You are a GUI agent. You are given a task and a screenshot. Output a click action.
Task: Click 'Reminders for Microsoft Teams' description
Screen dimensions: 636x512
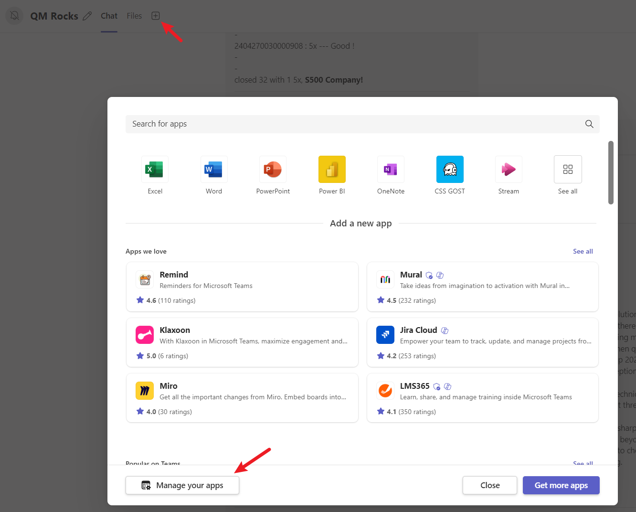point(206,286)
